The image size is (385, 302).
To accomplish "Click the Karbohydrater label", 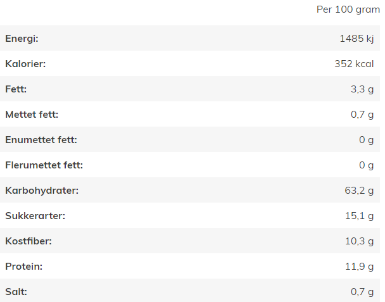I will pos(42,191).
